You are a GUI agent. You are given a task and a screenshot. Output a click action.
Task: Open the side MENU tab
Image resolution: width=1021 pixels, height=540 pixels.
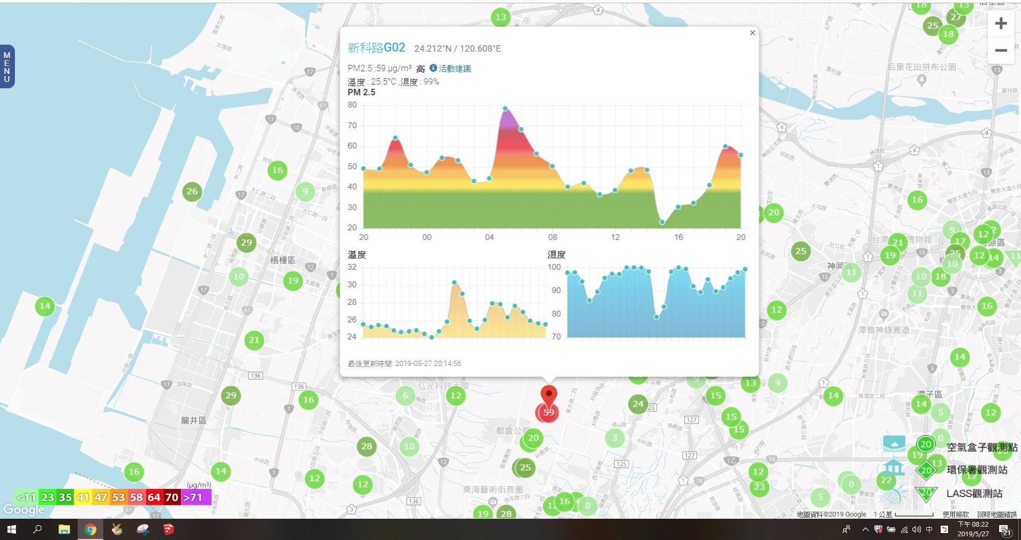point(7,67)
